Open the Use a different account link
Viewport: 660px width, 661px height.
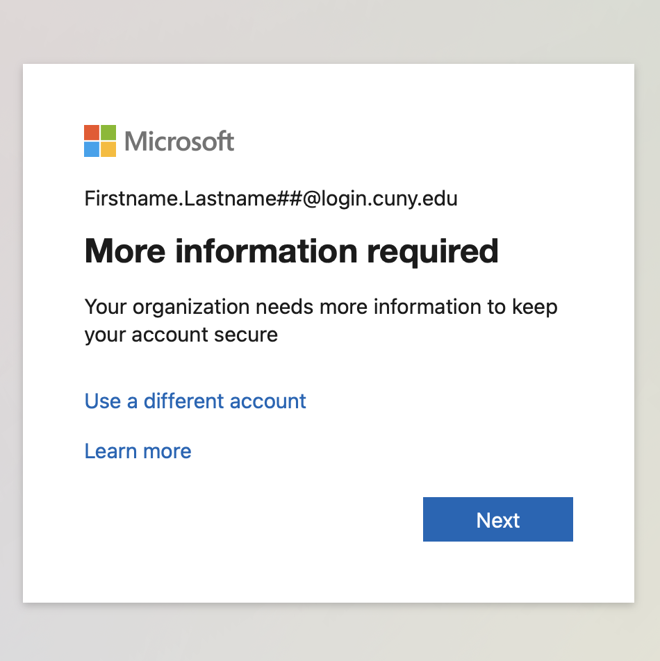(195, 401)
